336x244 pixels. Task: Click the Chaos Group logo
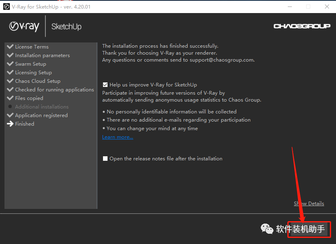click(302, 26)
